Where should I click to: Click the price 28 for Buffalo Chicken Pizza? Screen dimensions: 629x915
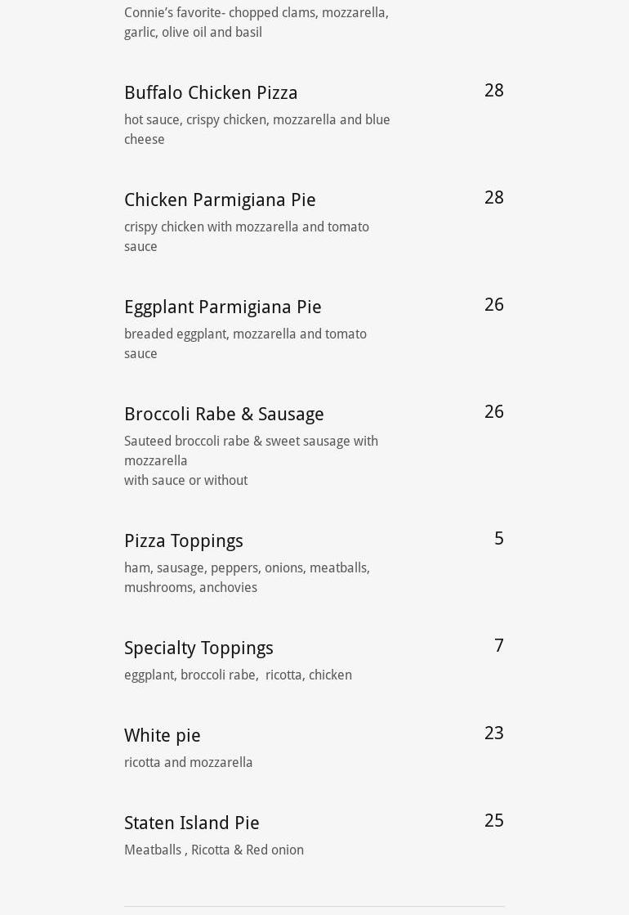coord(493,91)
